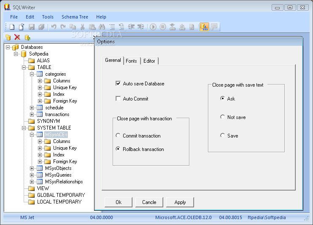Click the red X delete database icon
The height and width of the screenshot is (225, 313).
click(x=17, y=37)
